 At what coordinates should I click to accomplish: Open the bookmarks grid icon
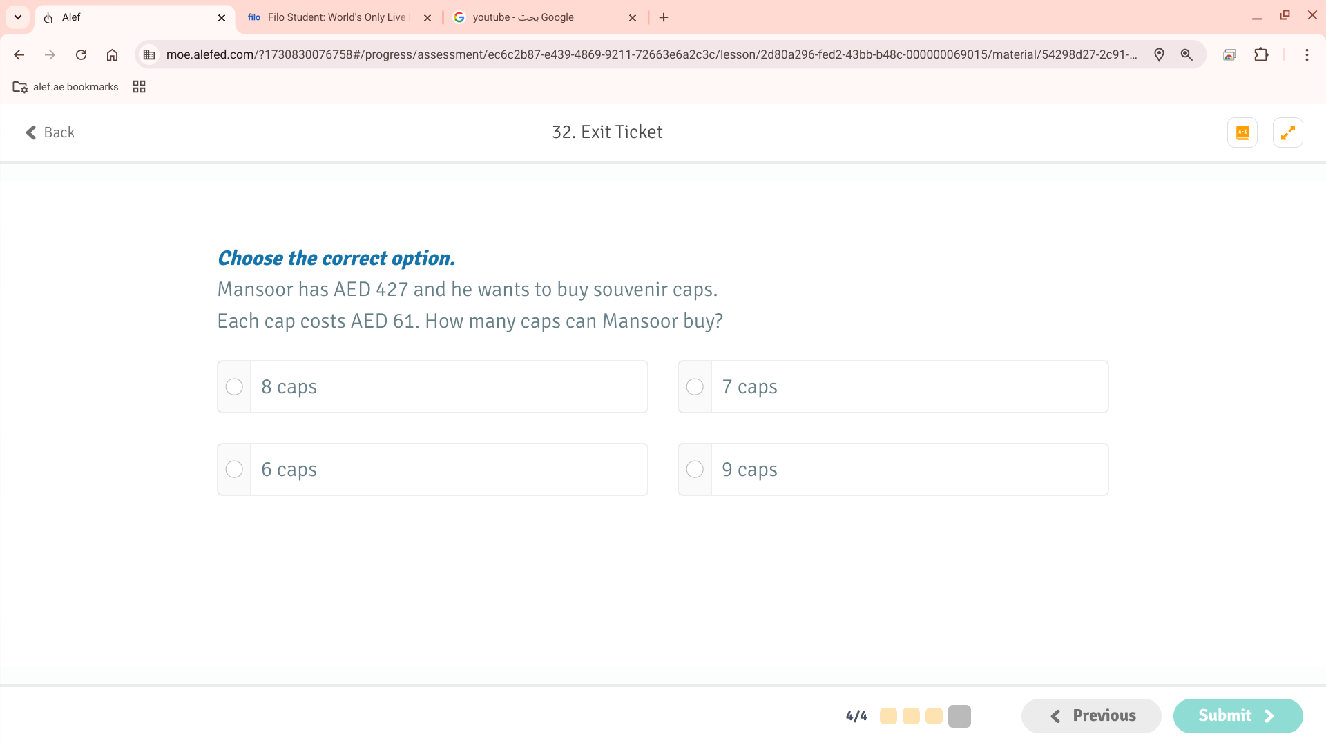139,86
